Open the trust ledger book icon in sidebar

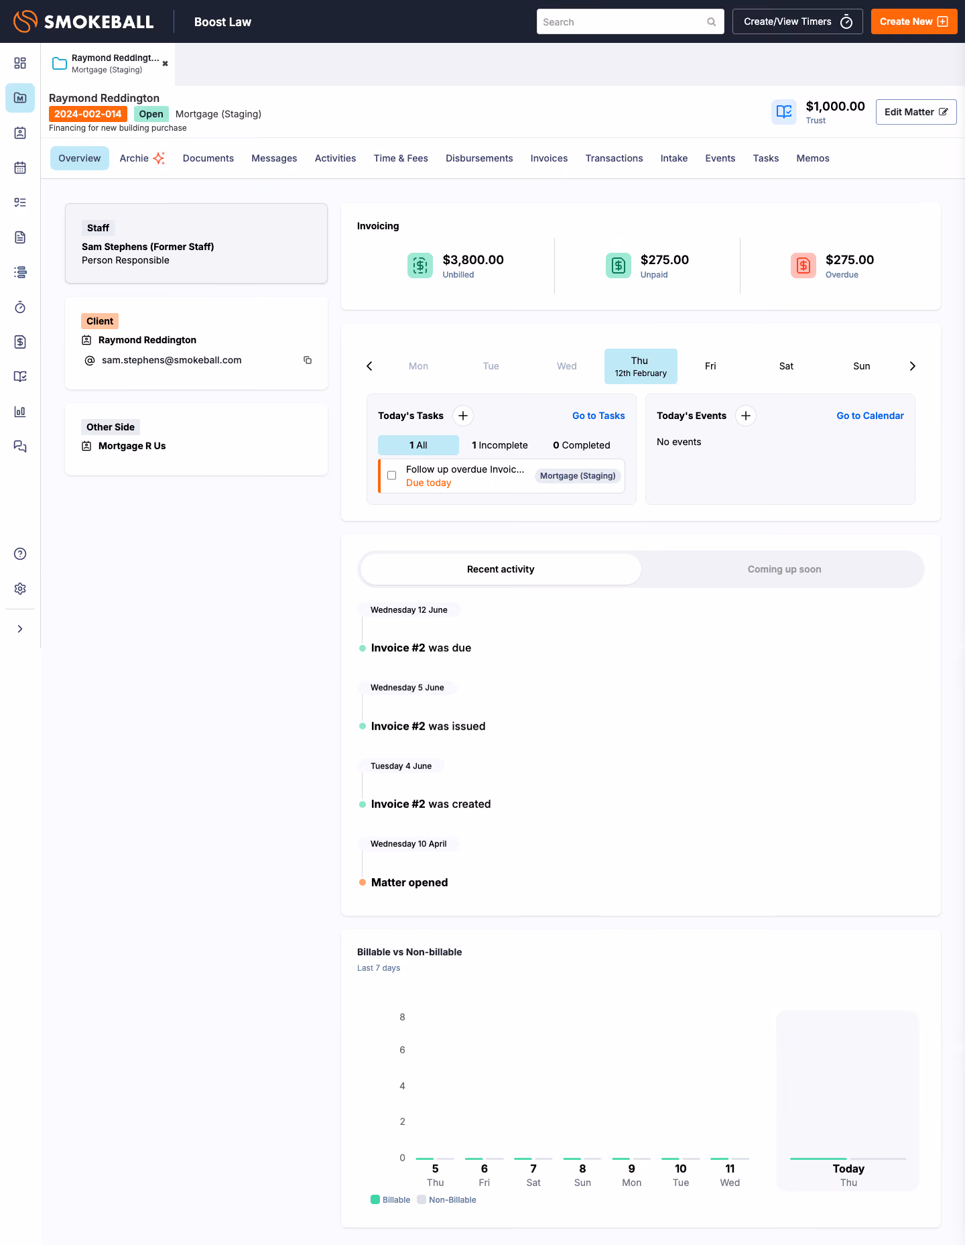20,377
